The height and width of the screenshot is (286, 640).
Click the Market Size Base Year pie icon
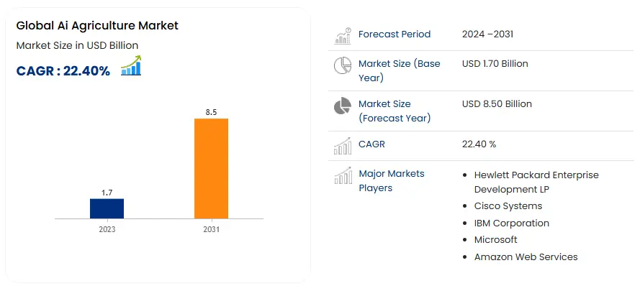pyautogui.click(x=343, y=65)
